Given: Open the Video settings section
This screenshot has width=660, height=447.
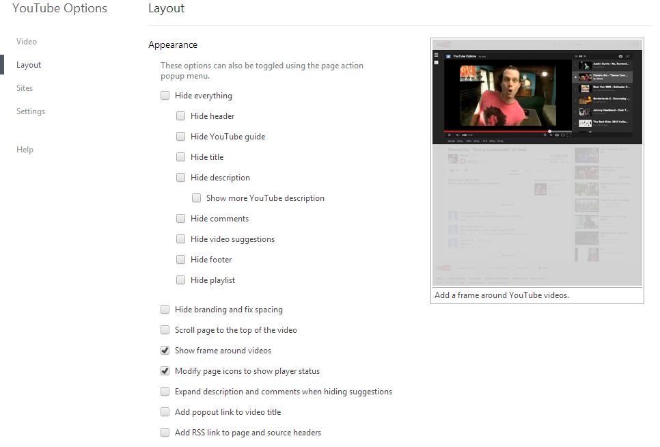Looking at the screenshot, I should (27, 42).
